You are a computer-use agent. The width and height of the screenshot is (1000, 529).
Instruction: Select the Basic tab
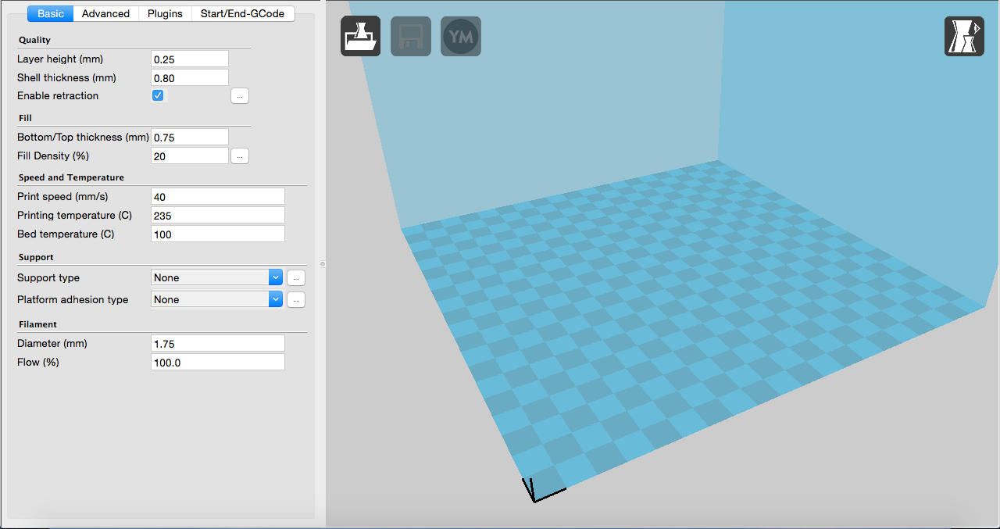click(51, 13)
